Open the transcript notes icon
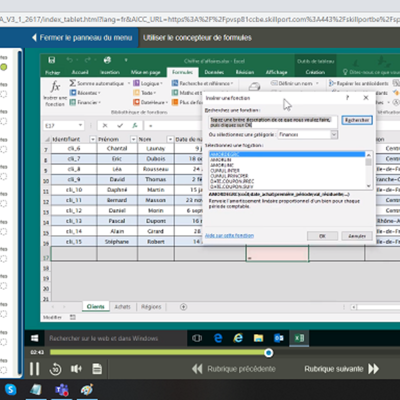Viewport: 400px width, 400px height. (x=97, y=369)
